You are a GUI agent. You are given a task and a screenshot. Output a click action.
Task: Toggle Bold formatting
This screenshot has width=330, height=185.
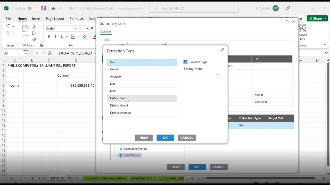49,37
